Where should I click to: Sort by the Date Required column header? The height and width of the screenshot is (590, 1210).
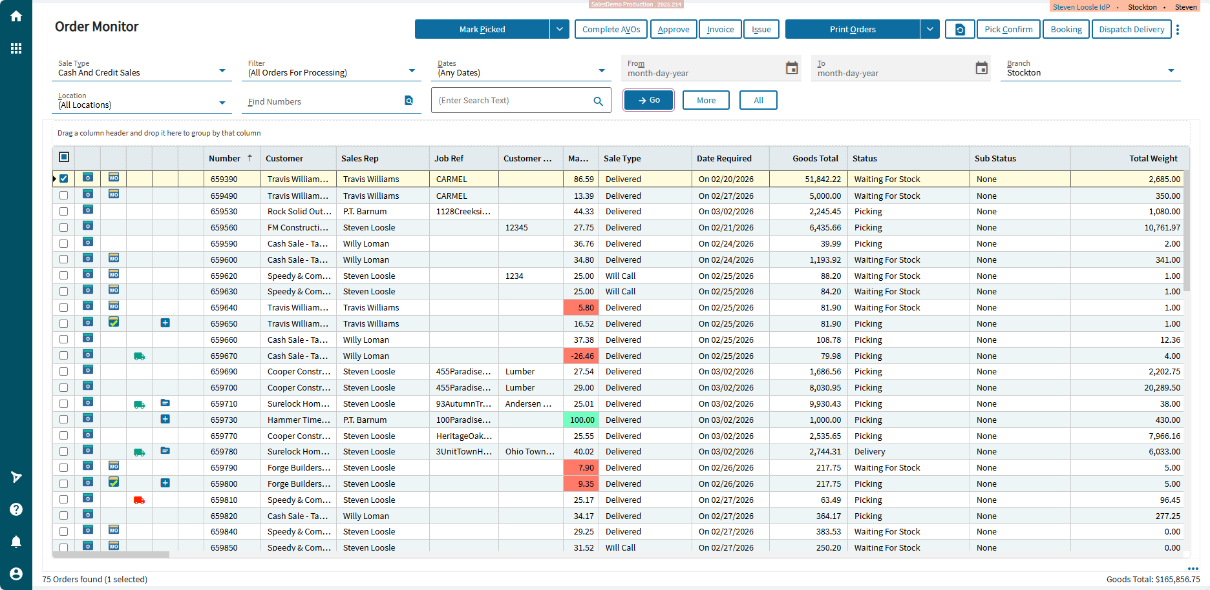(724, 159)
